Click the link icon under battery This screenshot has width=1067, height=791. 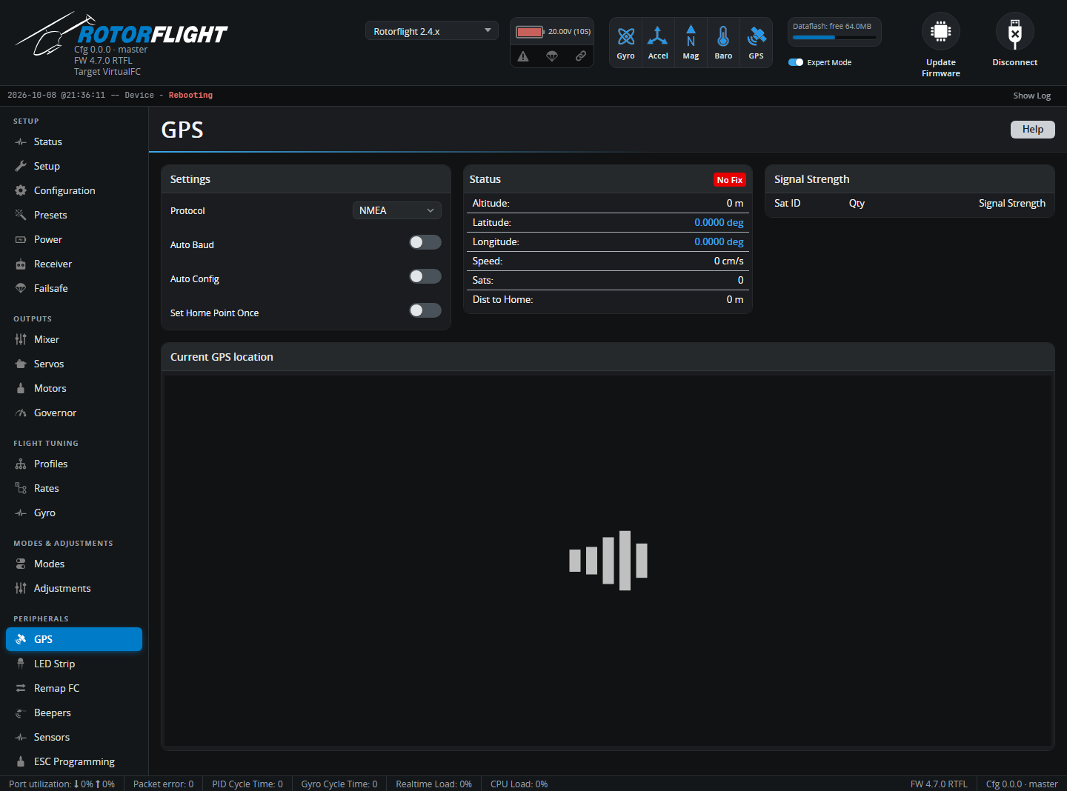(x=581, y=56)
